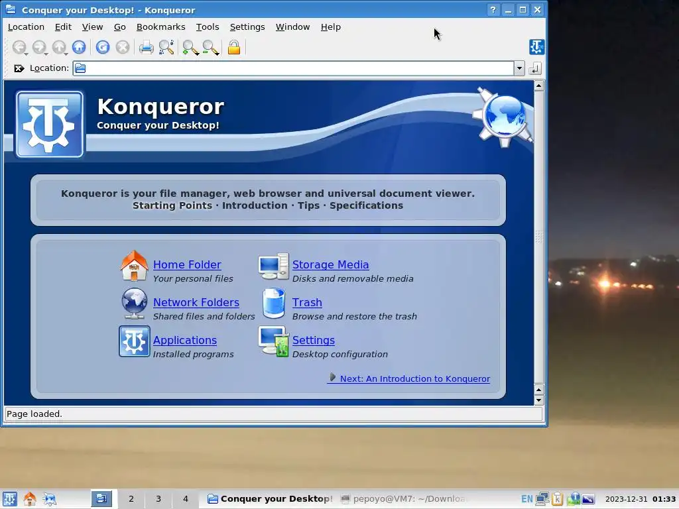Click the Applications gear icon on page
Viewport: 679px width, 509px height.
[x=134, y=341]
